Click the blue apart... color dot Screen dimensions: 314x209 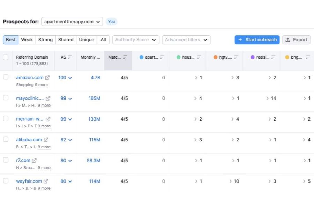141,57
